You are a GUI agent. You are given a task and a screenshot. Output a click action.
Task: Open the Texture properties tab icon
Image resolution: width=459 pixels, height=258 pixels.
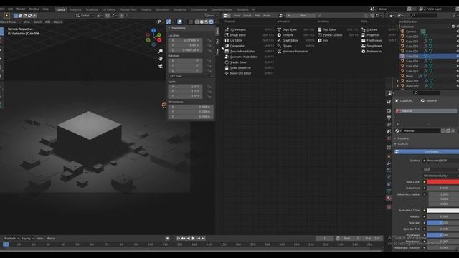pos(389,207)
